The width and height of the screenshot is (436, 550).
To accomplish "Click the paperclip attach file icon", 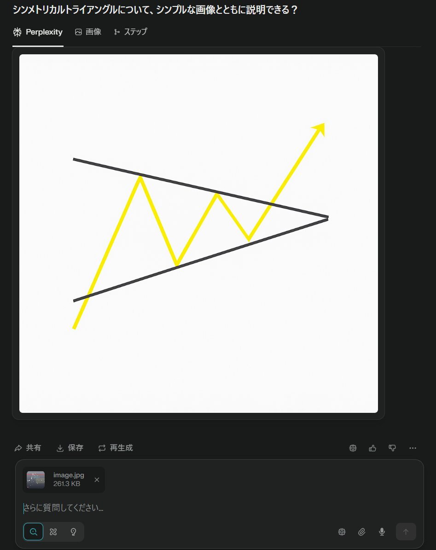I will 361,532.
